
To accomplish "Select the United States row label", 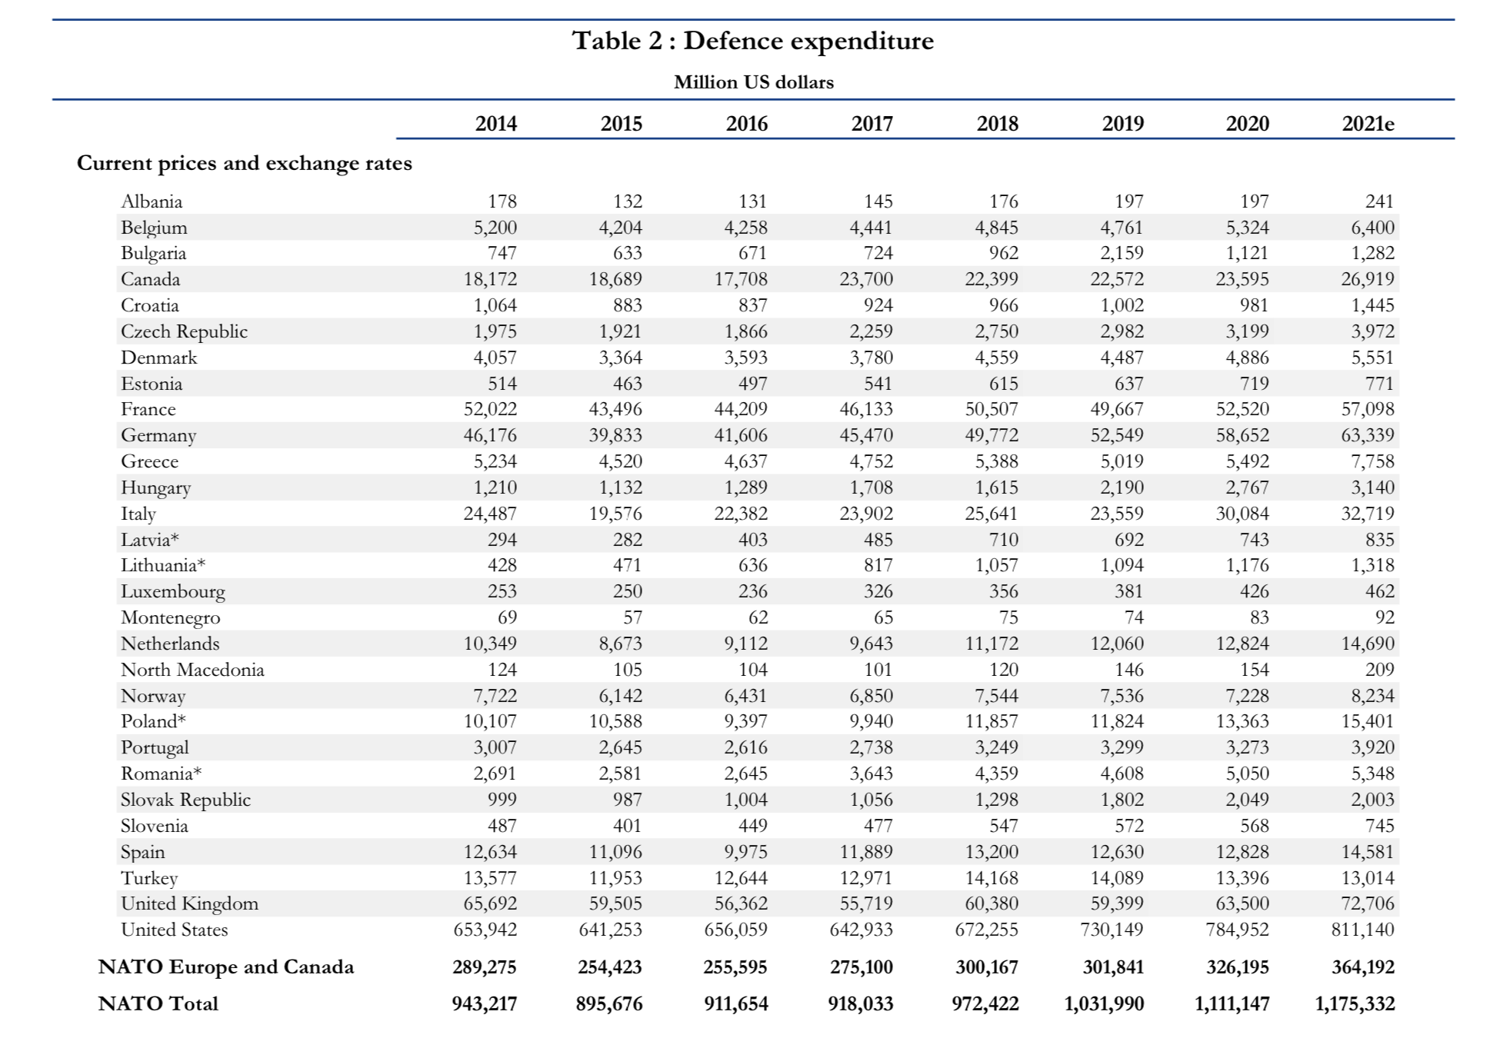I will point(174,930).
